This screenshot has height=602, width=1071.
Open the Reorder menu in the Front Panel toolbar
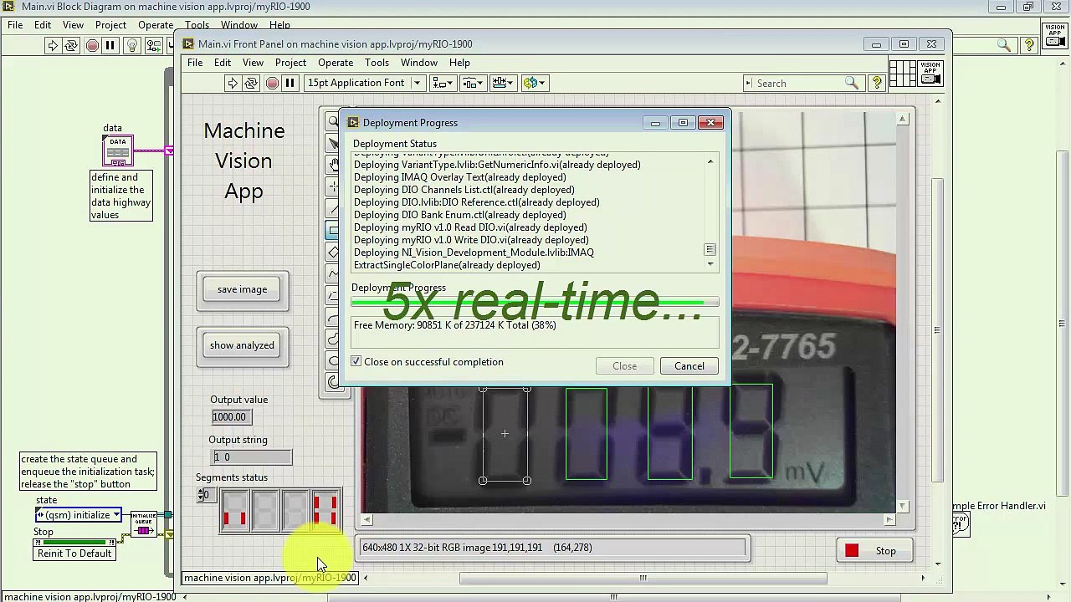tap(534, 83)
